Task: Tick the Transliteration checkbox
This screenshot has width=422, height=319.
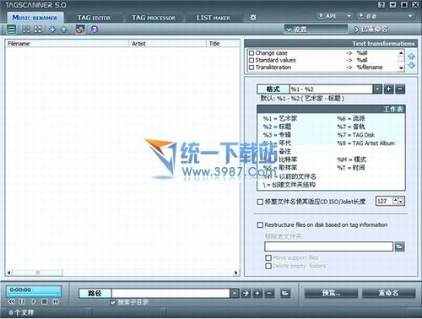Action: click(252, 68)
